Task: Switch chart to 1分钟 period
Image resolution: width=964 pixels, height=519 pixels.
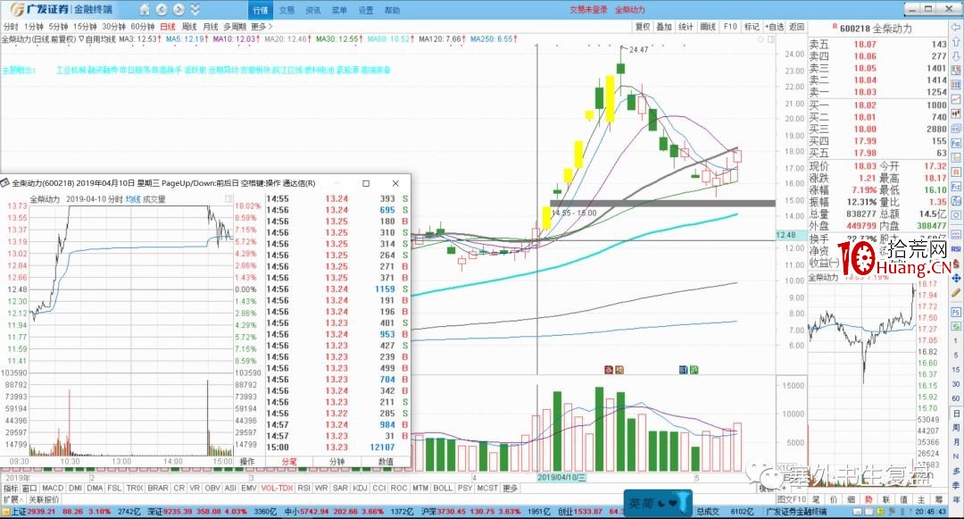Action: coord(34,27)
